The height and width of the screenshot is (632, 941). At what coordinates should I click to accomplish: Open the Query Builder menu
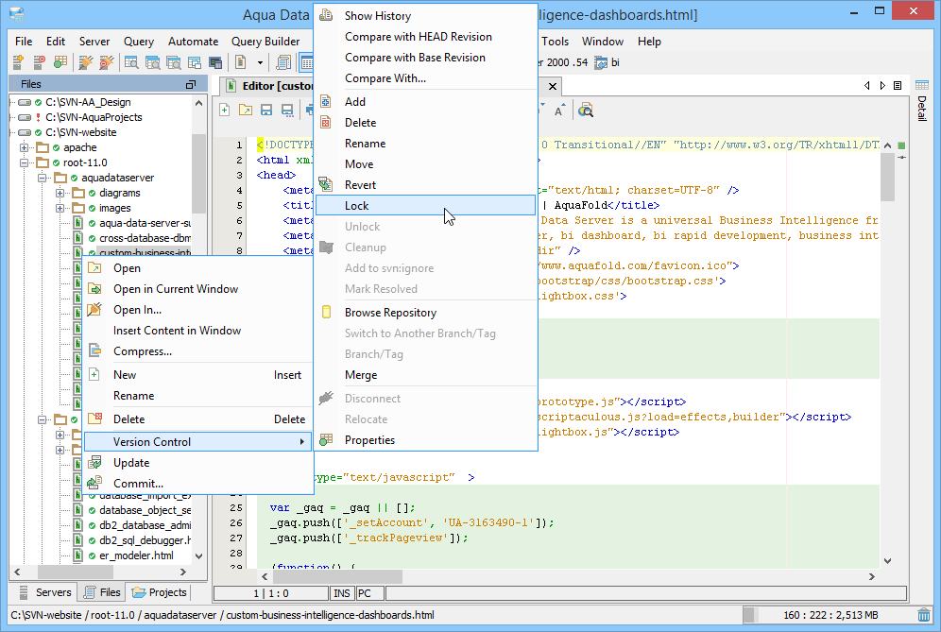265,42
